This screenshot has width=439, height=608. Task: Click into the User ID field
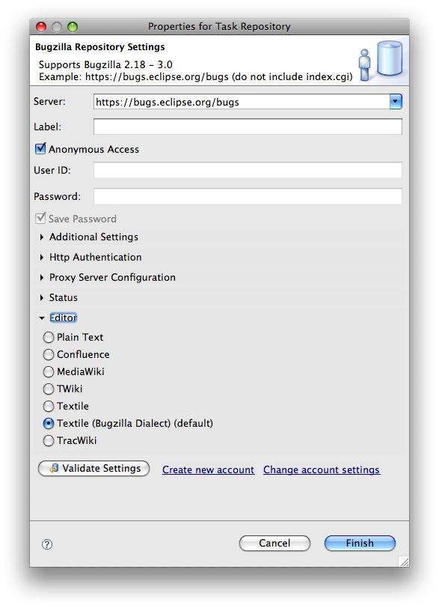coord(248,170)
